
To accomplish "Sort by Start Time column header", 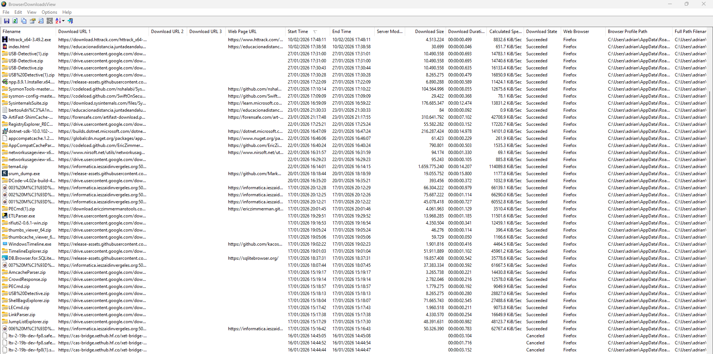I will click(x=298, y=32).
